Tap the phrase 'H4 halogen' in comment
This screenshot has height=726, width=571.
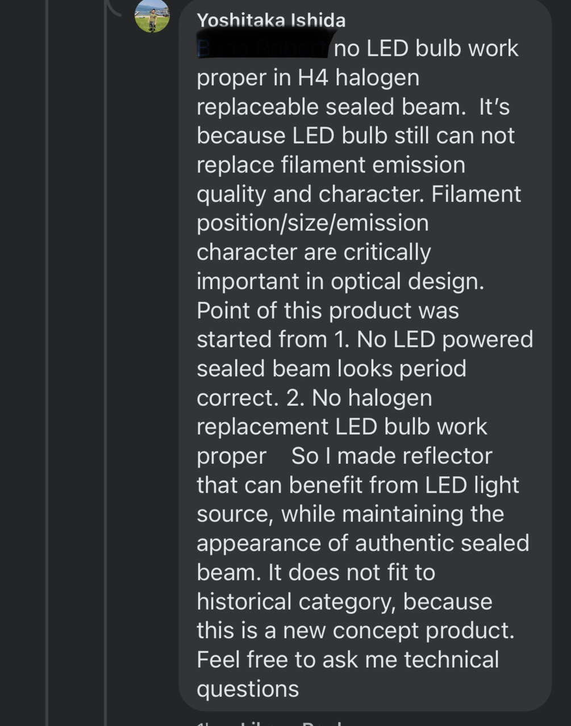[359, 78]
